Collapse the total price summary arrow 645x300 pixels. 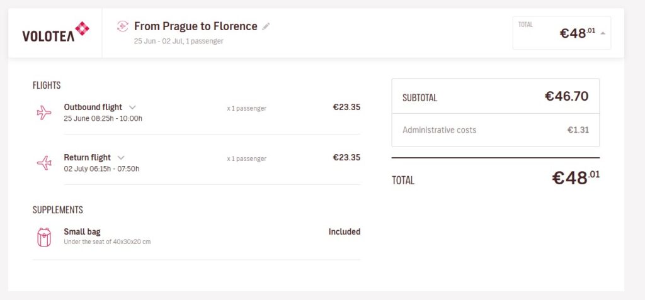tap(603, 33)
